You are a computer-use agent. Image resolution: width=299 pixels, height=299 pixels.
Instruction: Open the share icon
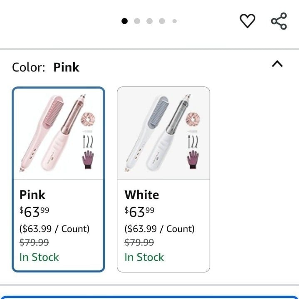tap(279, 21)
